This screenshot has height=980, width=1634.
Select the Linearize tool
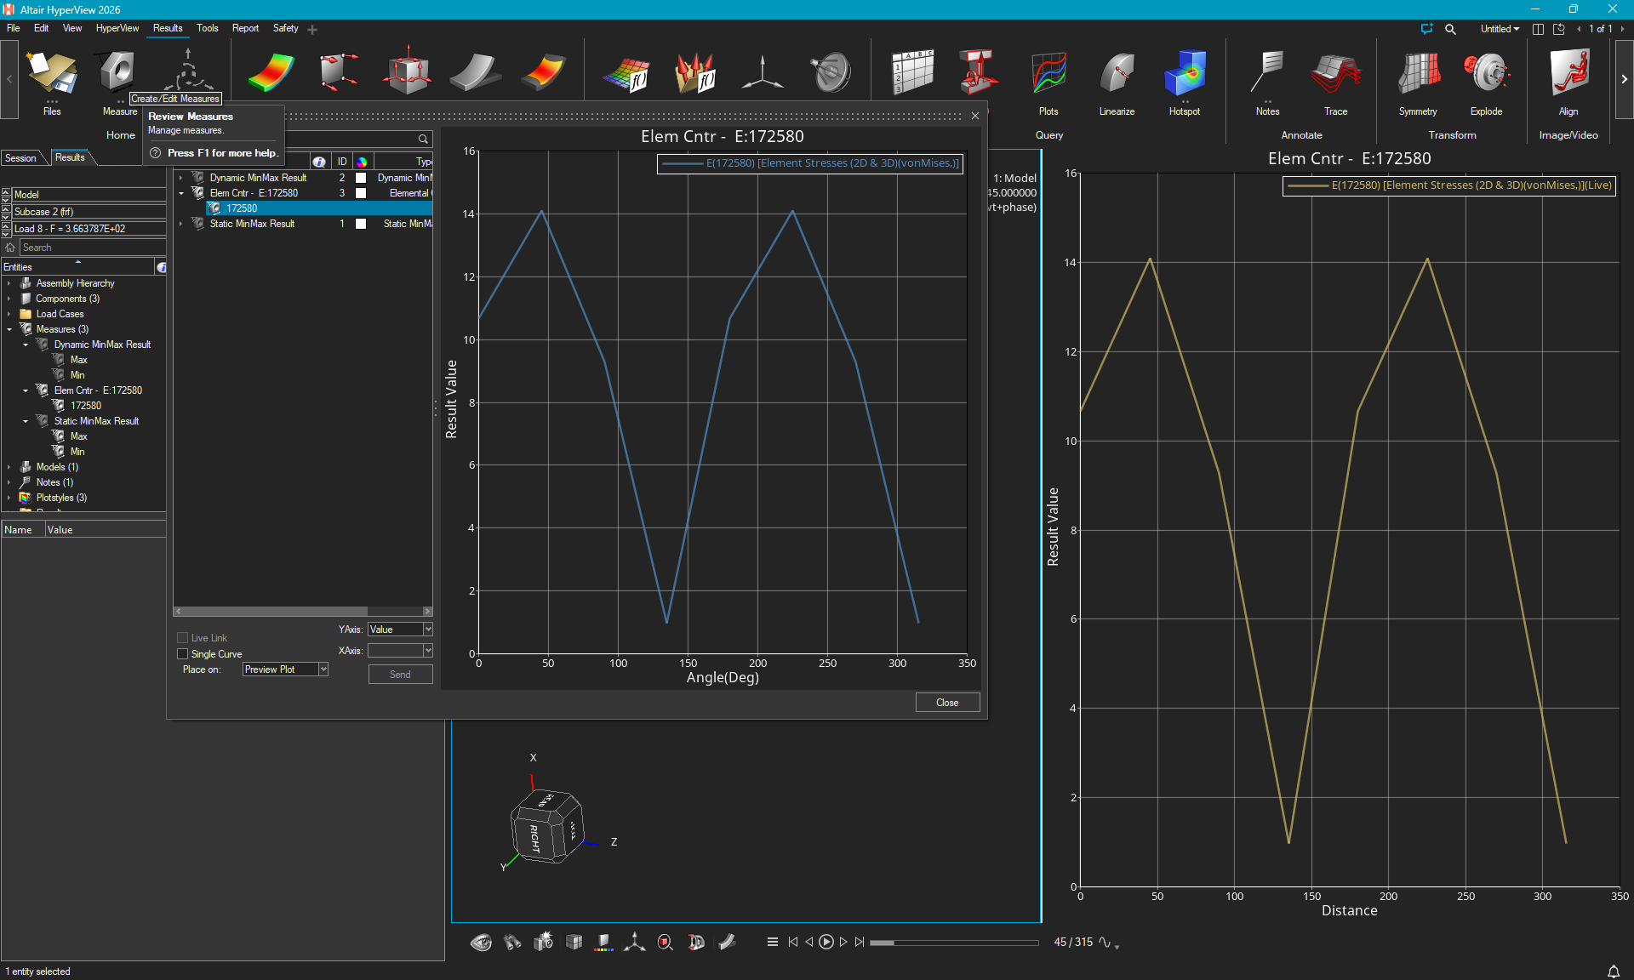[1117, 82]
